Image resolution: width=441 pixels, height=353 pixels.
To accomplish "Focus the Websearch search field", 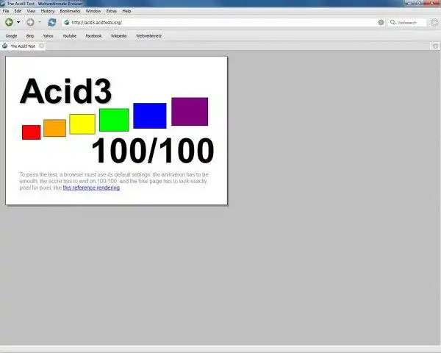I will [x=407, y=23].
